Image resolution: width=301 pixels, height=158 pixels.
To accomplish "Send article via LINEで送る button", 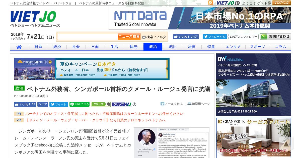I will pyautogui.click(x=80, y=104).
